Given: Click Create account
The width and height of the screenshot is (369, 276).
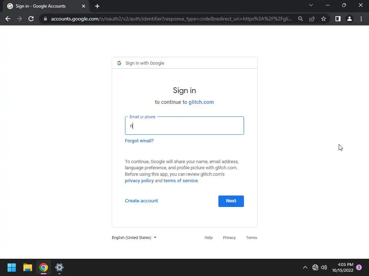Looking at the screenshot, I should click(141, 201).
